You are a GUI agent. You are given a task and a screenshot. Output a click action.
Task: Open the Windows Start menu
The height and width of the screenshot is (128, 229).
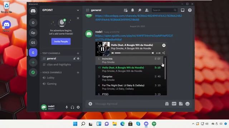pos(75,124)
